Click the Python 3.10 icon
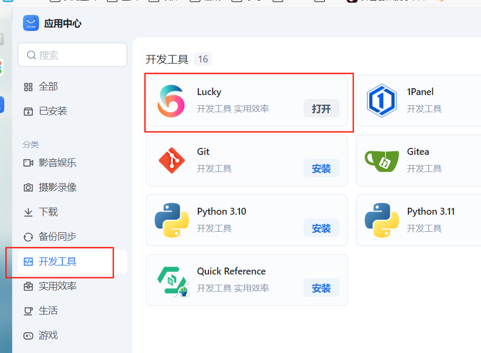This screenshot has height=353, width=481. click(x=171, y=220)
